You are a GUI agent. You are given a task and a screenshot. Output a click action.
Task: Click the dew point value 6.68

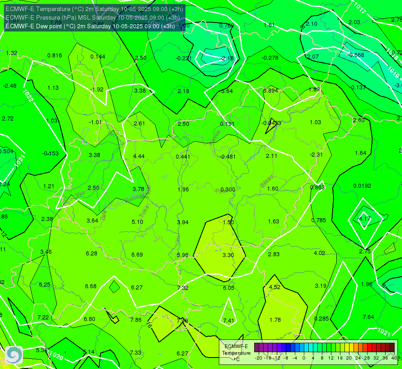(91, 286)
